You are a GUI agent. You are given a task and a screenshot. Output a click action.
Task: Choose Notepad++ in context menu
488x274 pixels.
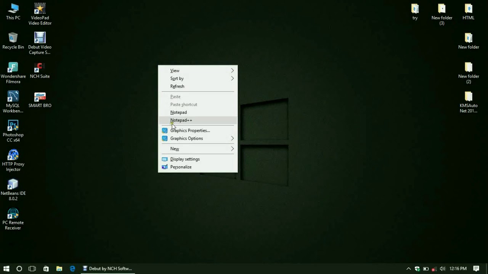pos(198,120)
